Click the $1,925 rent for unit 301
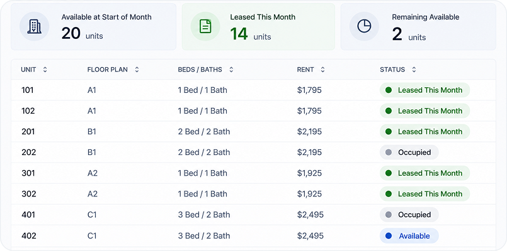Viewport: 507px width, 251px height. pos(309,173)
